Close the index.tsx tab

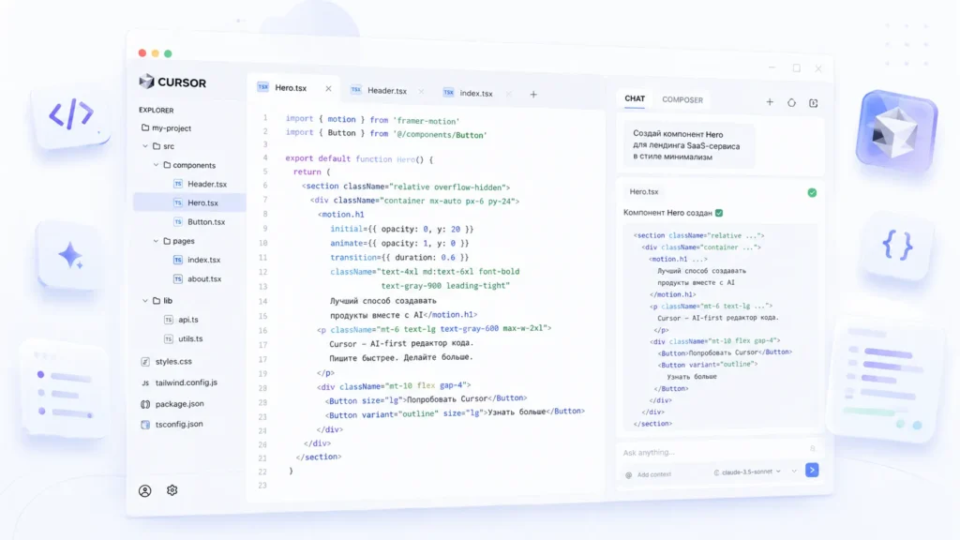[x=508, y=94]
